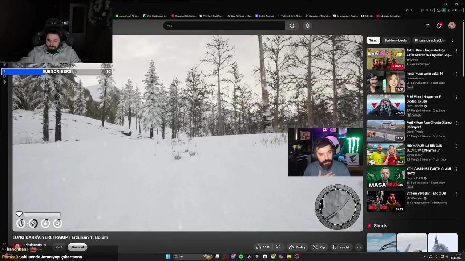Open the YouTube notifications bell
465x261 pixels.
[439, 26]
